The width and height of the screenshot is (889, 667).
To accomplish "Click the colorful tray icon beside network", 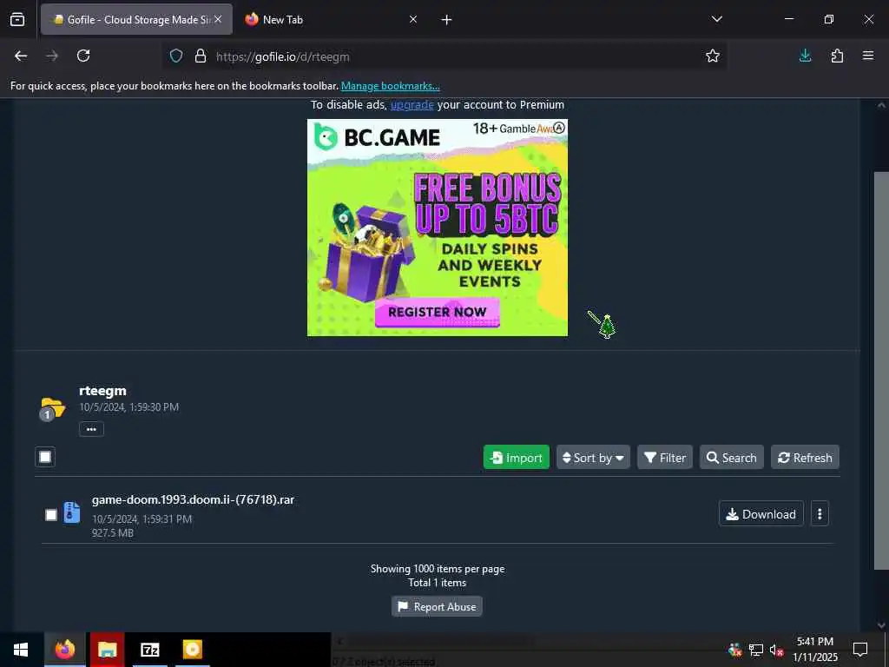I will [x=734, y=650].
